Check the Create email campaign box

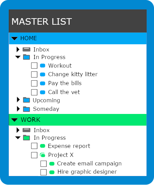tap(44, 164)
